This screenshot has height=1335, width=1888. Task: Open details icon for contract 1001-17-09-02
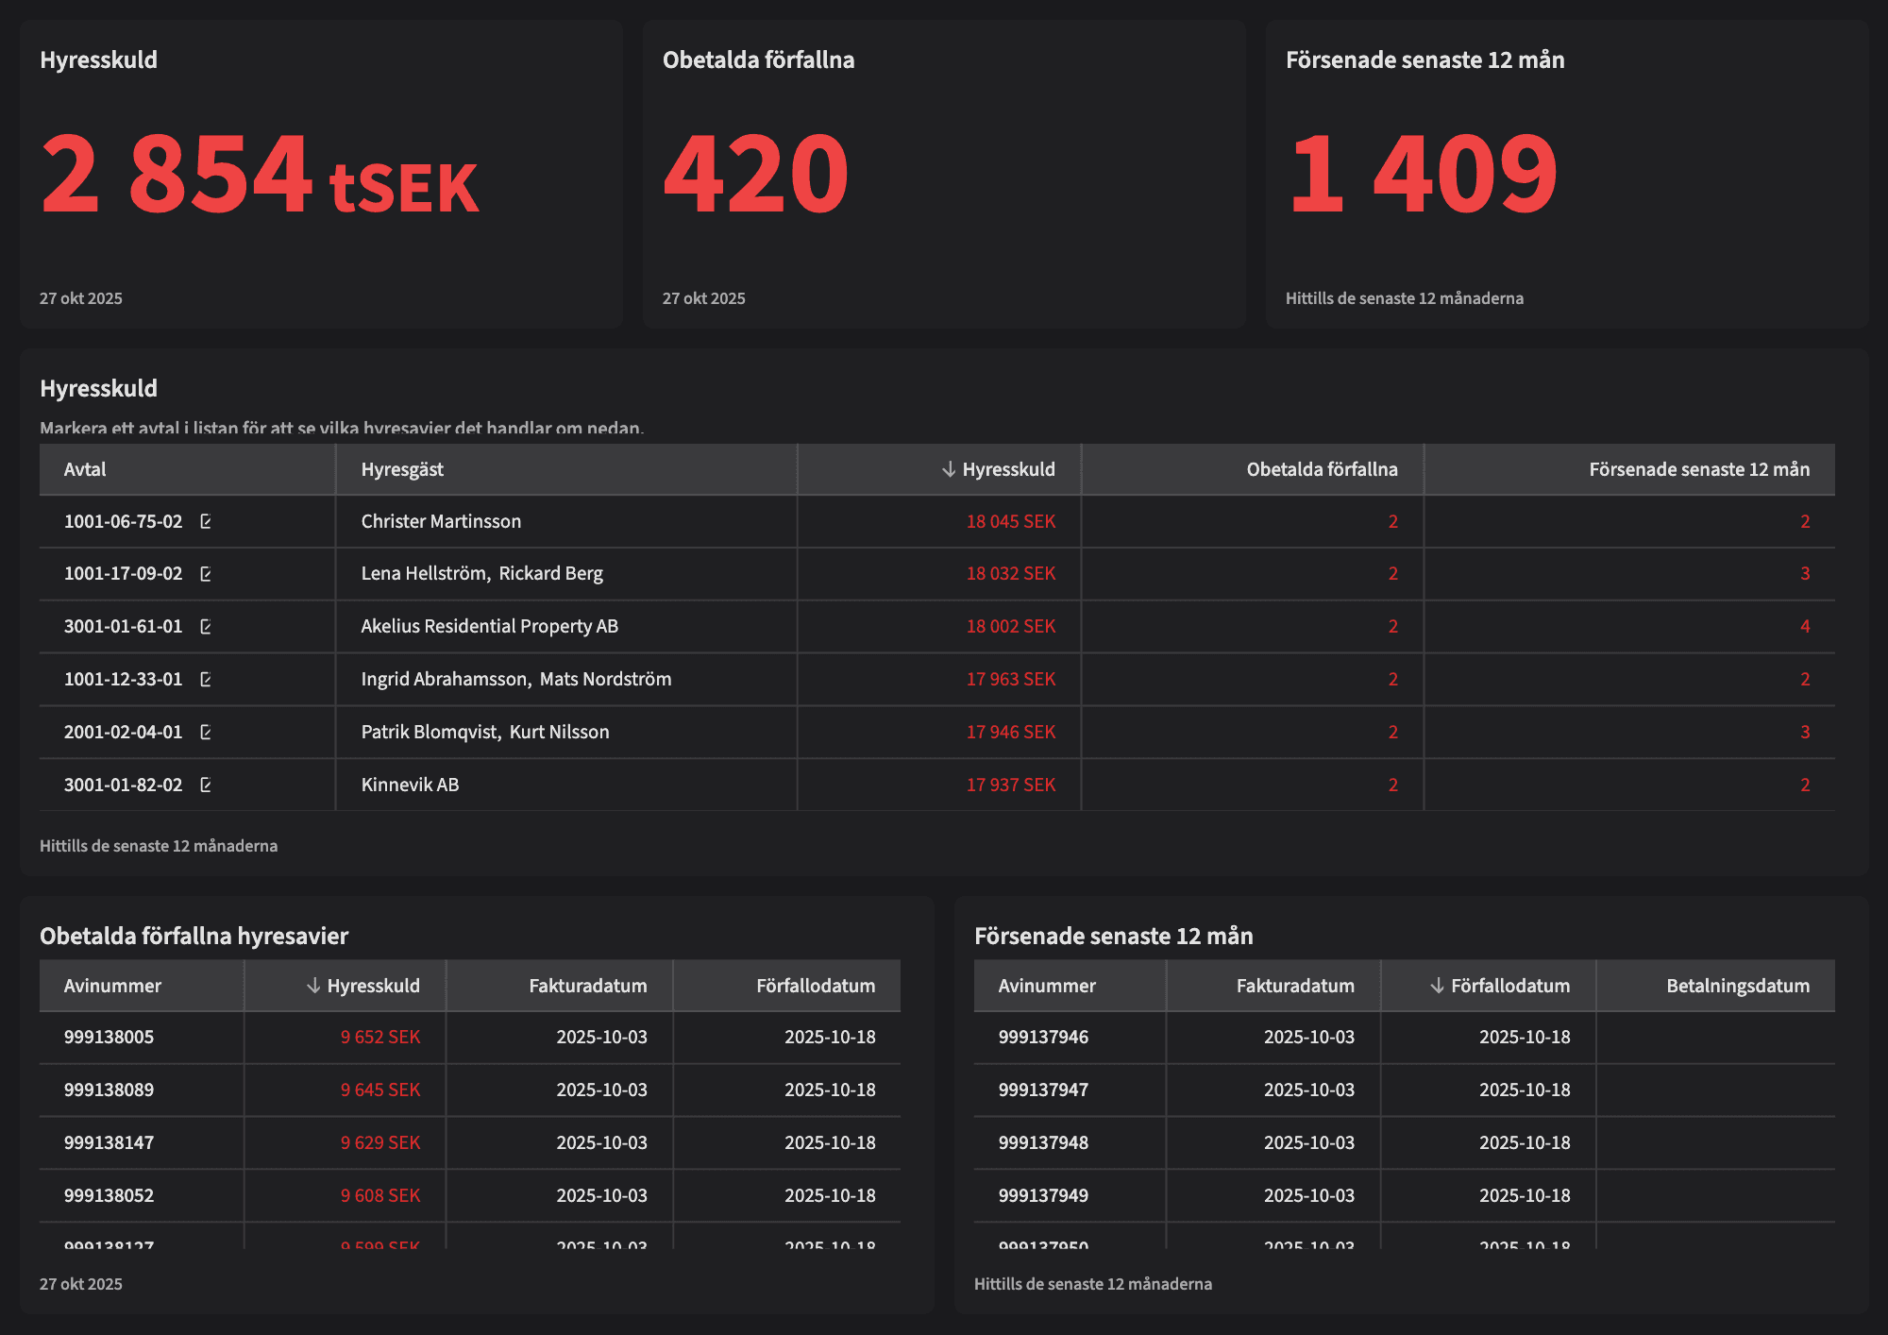pyautogui.click(x=207, y=573)
